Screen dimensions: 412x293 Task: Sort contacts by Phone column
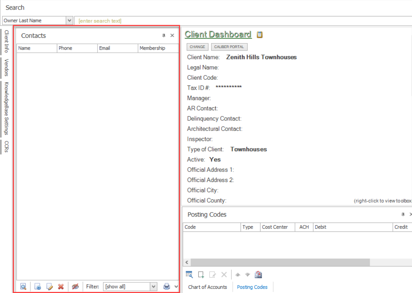pos(77,48)
